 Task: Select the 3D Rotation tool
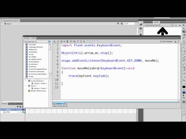(x=184, y=35)
